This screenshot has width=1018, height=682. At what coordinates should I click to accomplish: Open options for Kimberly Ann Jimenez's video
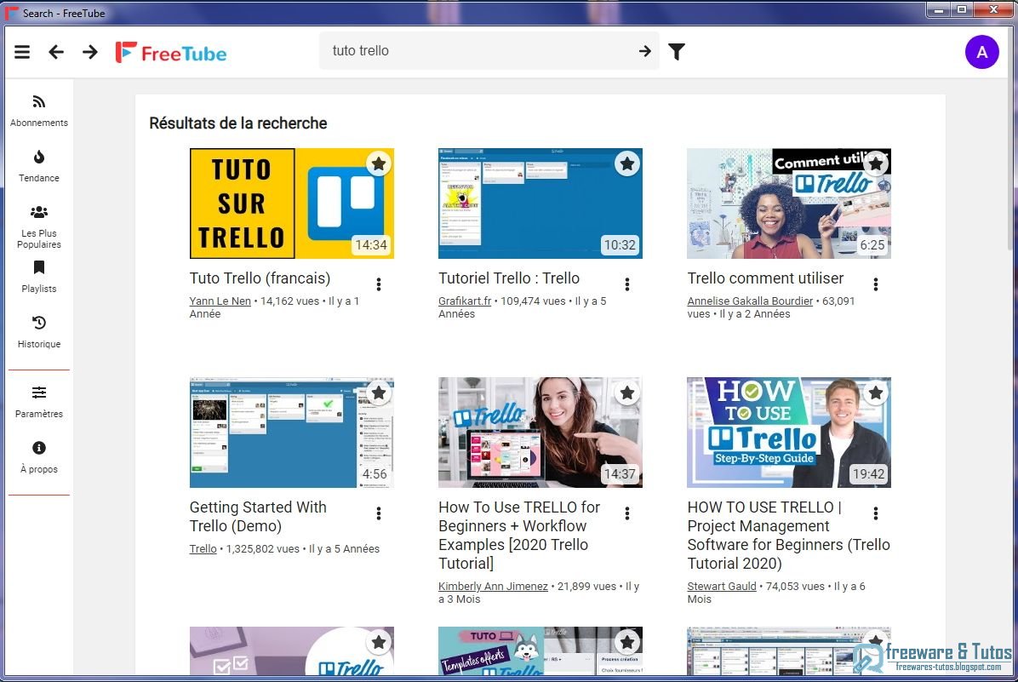[626, 513]
